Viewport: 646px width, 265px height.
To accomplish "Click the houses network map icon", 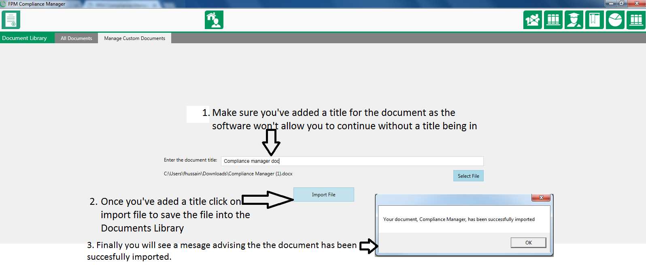I will click(532, 20).
